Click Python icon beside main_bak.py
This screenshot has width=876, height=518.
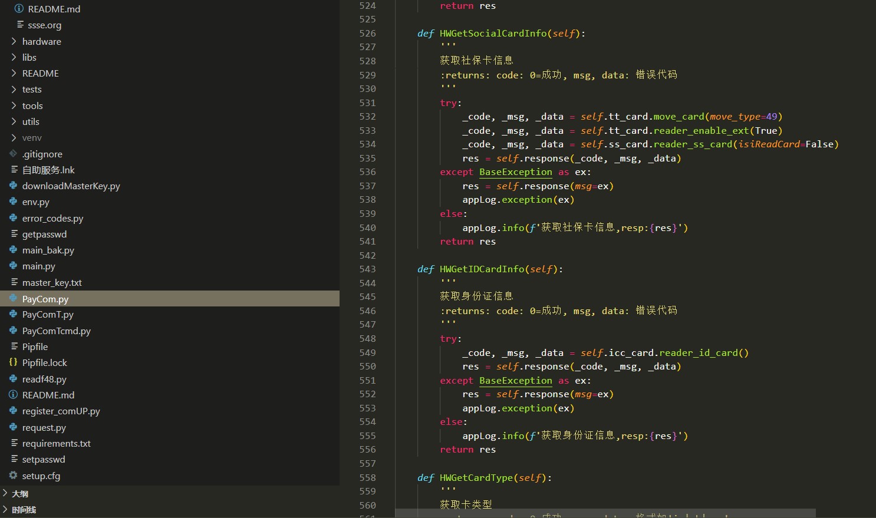click(13, 250)
